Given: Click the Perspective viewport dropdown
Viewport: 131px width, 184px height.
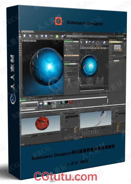Looking at the screenshot, I should click(27, 41).
